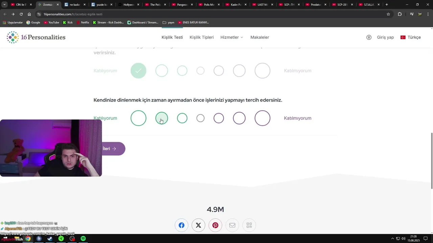Share the test on X

click(199, 225)
